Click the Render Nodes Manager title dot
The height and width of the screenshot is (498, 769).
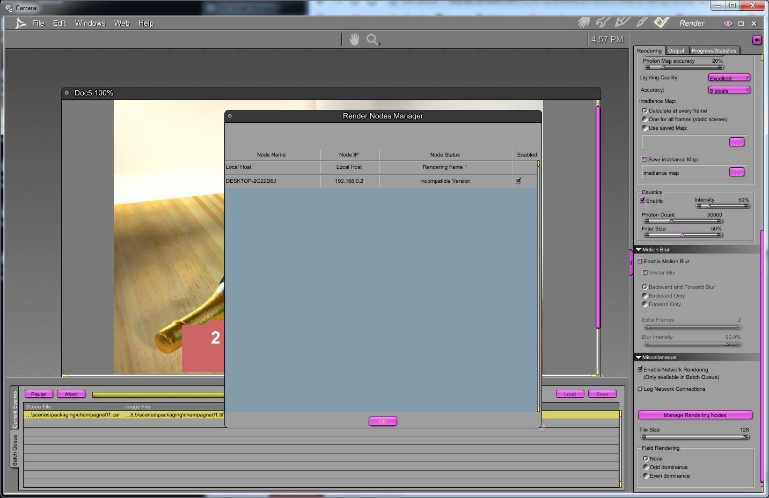click(x=230, y=116)
